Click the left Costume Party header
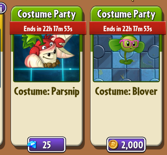This screenshot has height=155, width=167. 46,14
